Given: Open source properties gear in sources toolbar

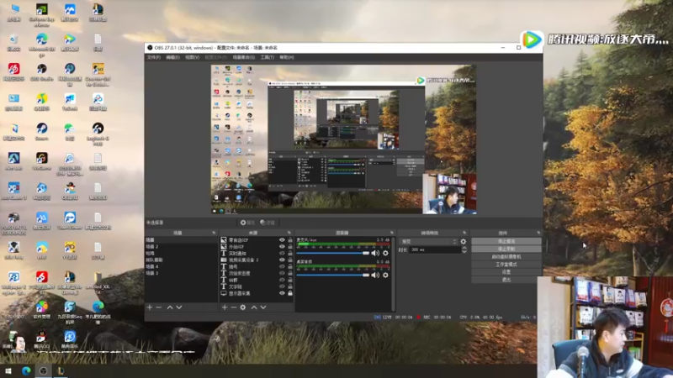Looking at the screenshot, I should click(243, 307).
